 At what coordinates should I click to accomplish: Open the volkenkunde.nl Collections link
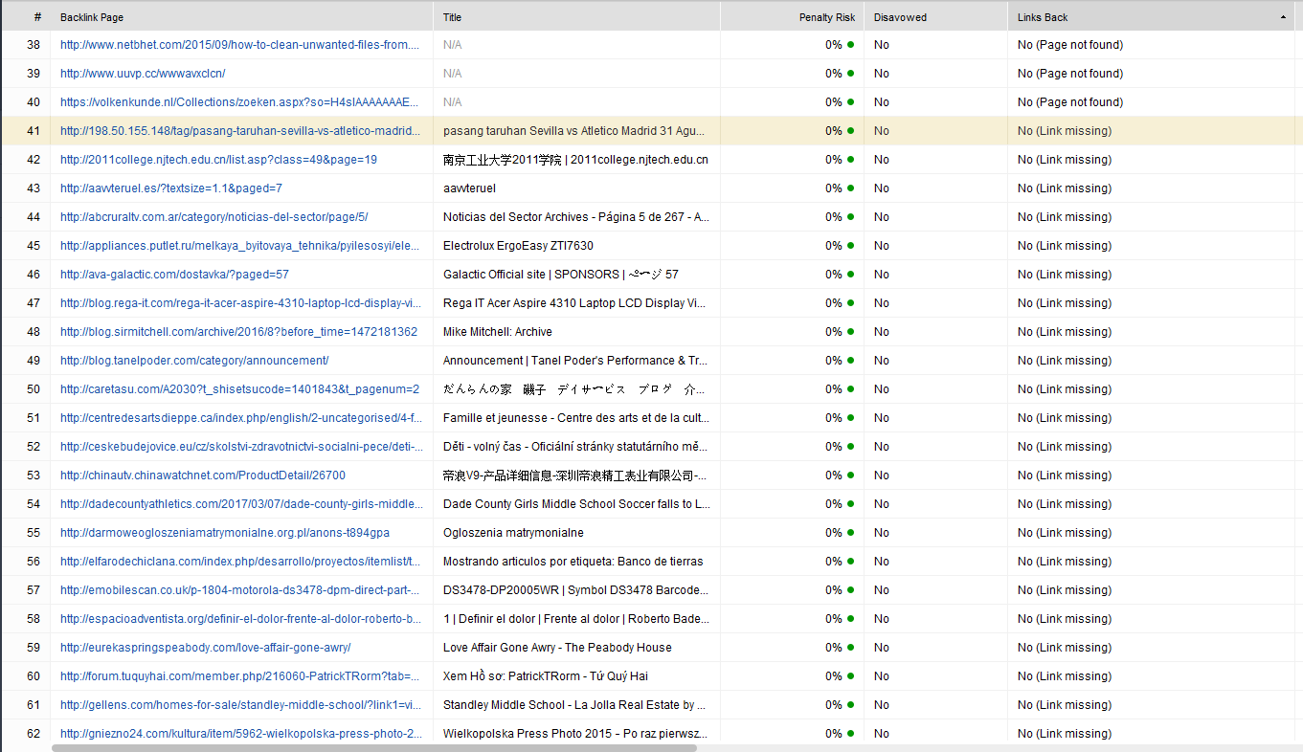(239, 102)
